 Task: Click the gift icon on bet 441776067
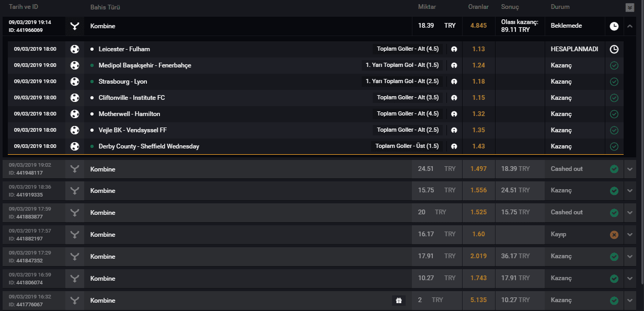point(398,301)
